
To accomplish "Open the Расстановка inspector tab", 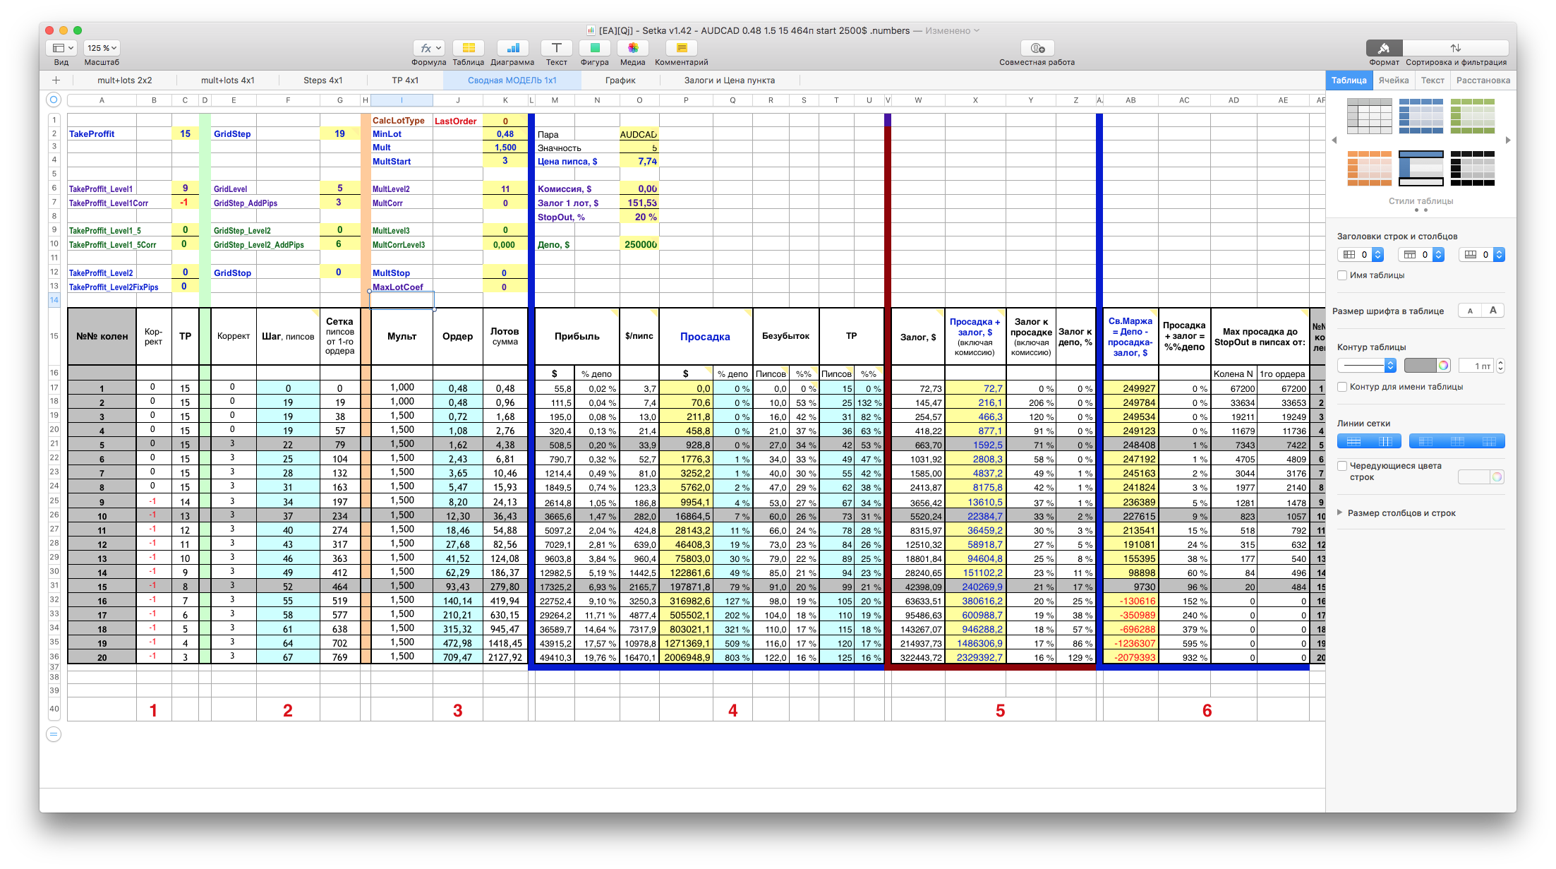I will [x=1483, y=80].
